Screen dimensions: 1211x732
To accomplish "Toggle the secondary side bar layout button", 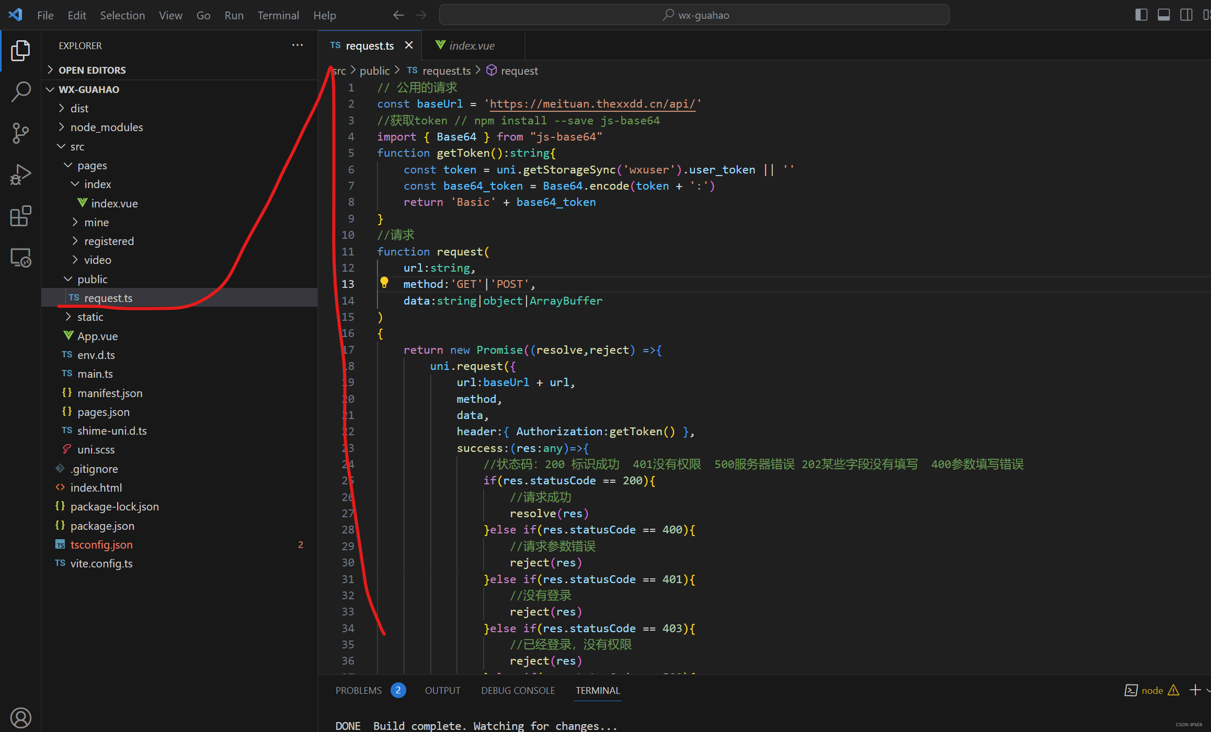I will tap(1186, 15).
